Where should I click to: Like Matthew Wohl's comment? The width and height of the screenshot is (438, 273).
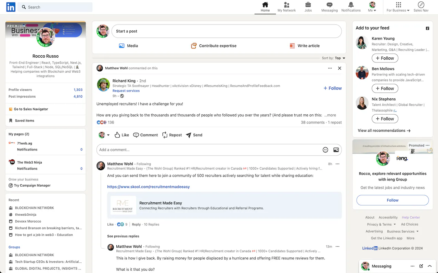(x=110, y=225)
